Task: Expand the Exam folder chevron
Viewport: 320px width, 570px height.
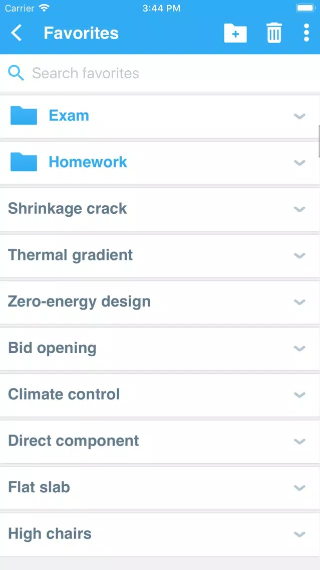Action: tap(299, 116)
